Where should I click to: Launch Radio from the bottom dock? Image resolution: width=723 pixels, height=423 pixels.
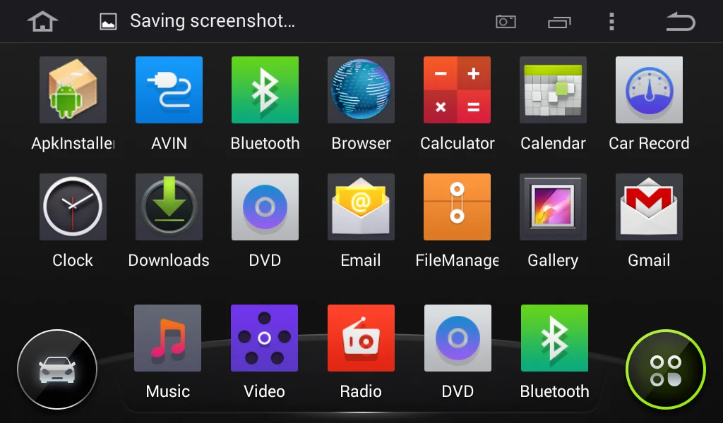[x=361, y=338]
